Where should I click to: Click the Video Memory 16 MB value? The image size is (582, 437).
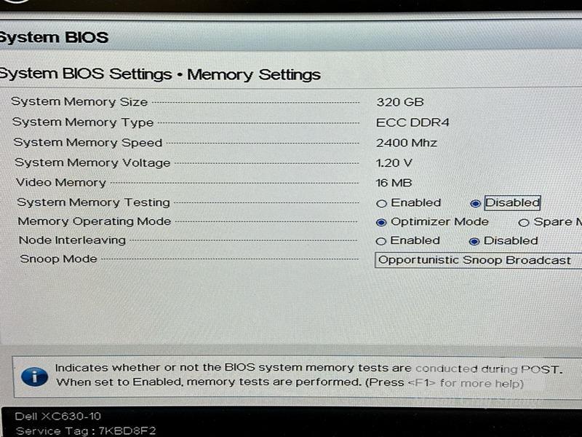tap(395, 183)
